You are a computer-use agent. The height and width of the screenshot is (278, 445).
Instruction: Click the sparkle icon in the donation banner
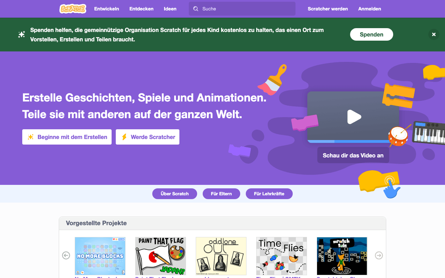[x=22, y=34]
